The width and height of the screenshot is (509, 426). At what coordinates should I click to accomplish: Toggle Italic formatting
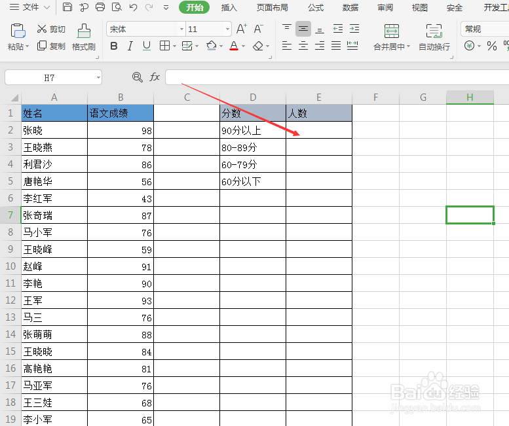[x=130, y=46]
